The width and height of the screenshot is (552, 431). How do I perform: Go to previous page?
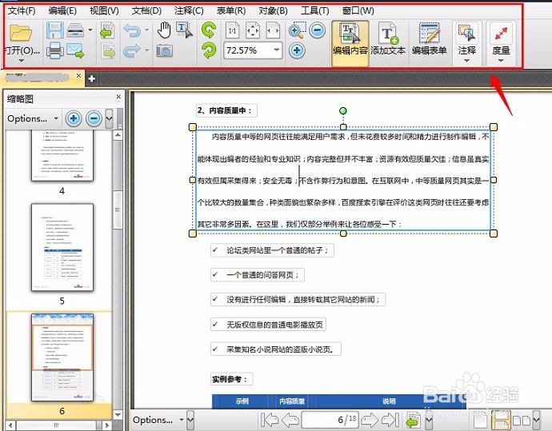[290, 420]
